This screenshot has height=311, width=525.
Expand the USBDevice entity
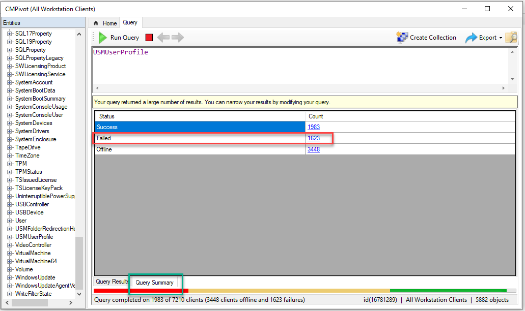pos(9,212)
